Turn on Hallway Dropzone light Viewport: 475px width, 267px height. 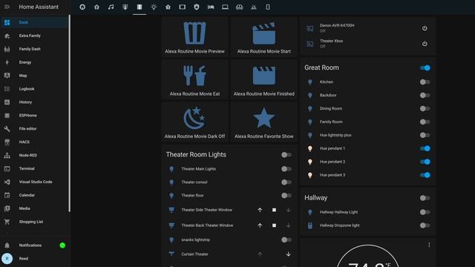425,225
